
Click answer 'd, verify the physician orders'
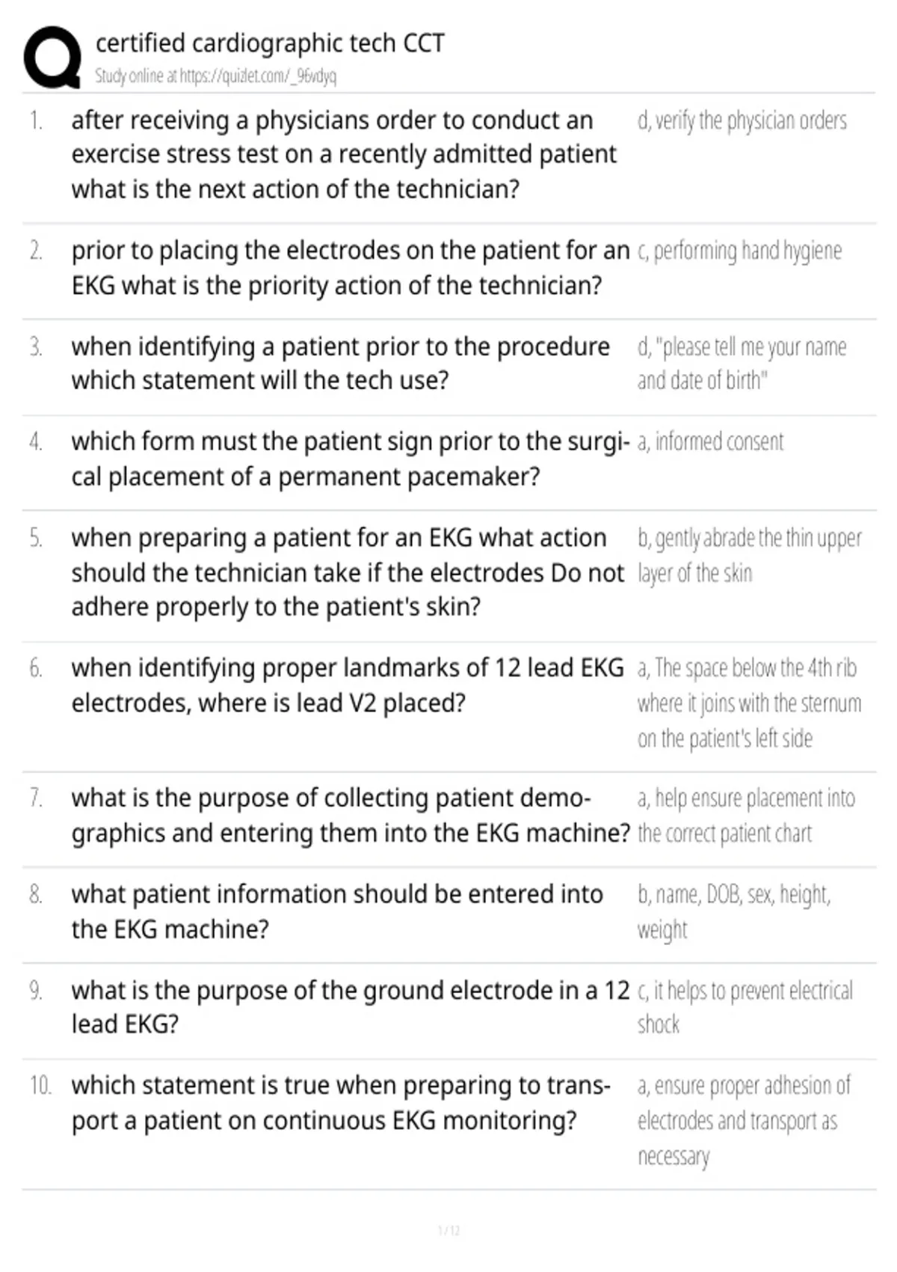[x=742, y=120]
